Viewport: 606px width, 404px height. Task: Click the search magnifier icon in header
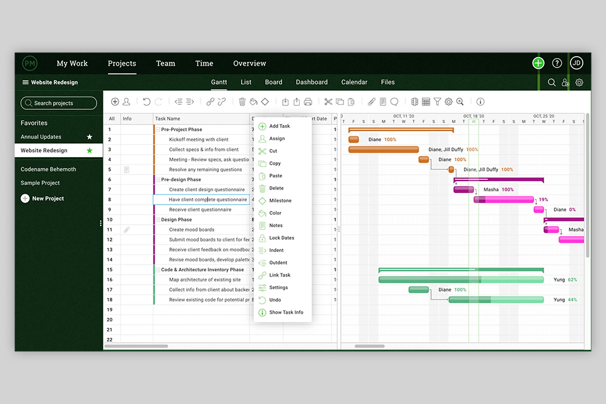pos(552,82)
